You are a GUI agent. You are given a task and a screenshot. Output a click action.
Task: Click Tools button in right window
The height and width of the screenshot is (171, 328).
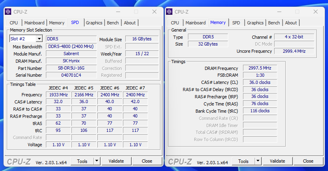point(243,161)
